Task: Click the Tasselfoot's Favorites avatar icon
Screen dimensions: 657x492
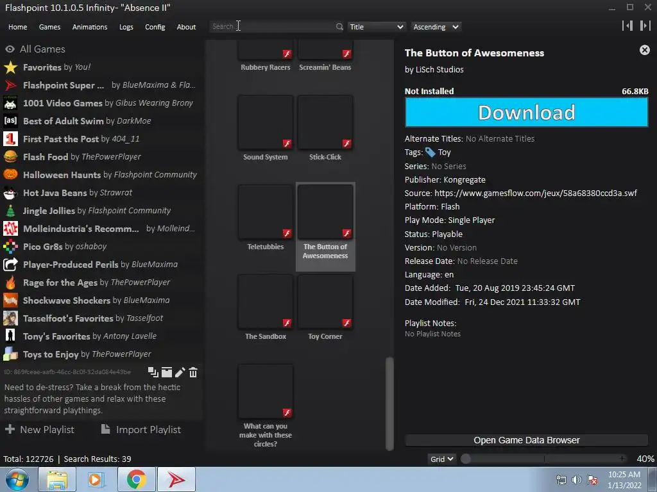Action: point(10,318)
